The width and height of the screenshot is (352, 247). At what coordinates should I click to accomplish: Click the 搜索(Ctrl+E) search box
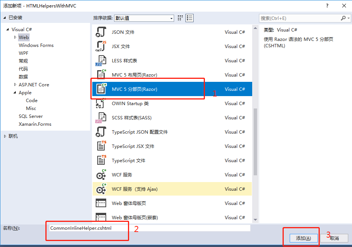point(300,18)
